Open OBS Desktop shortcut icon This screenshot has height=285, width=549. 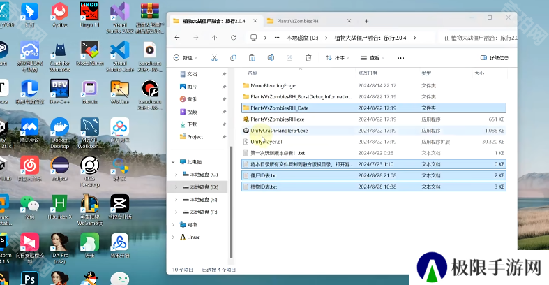(89, 172)
